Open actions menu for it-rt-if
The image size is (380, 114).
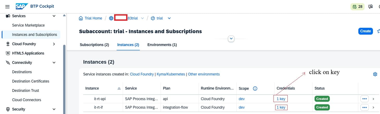tap(364, 107)
